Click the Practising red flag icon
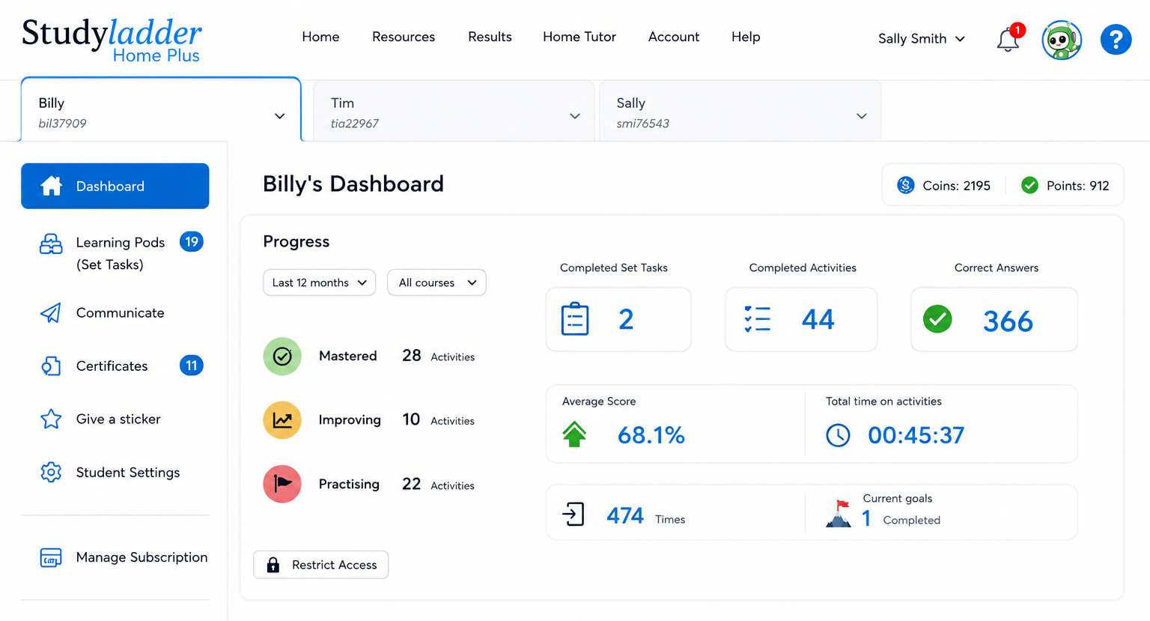This screenshot has height=621, width=1150. point(282,484)
